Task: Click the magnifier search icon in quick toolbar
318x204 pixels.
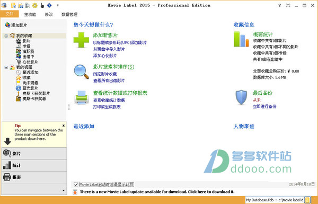Action: [x=28, y=5]
